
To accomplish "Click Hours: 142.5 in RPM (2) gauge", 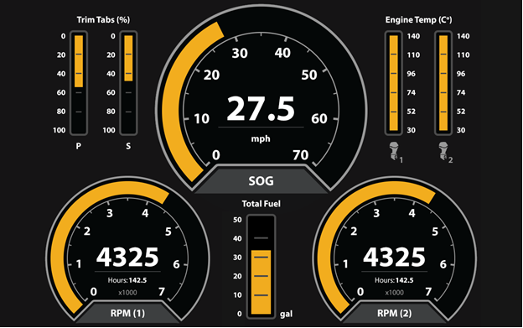I will tap(394, 280).
